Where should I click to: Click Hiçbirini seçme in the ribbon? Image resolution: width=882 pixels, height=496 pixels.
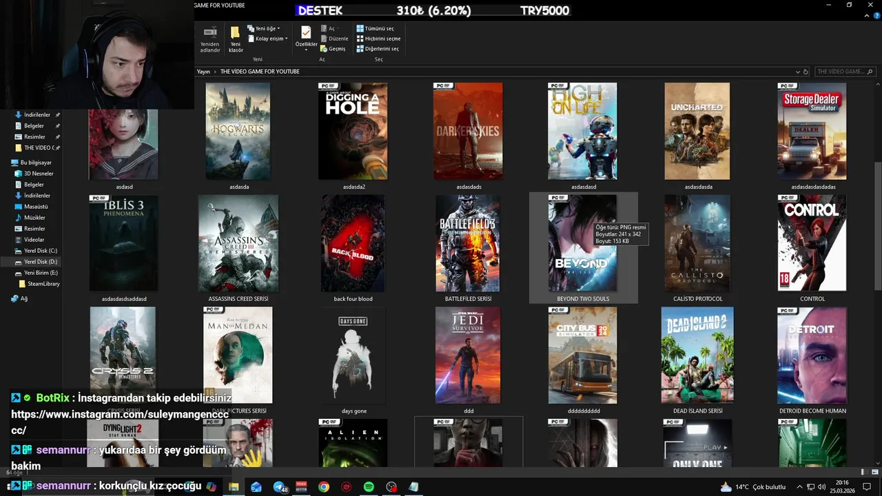coord(378,39)
